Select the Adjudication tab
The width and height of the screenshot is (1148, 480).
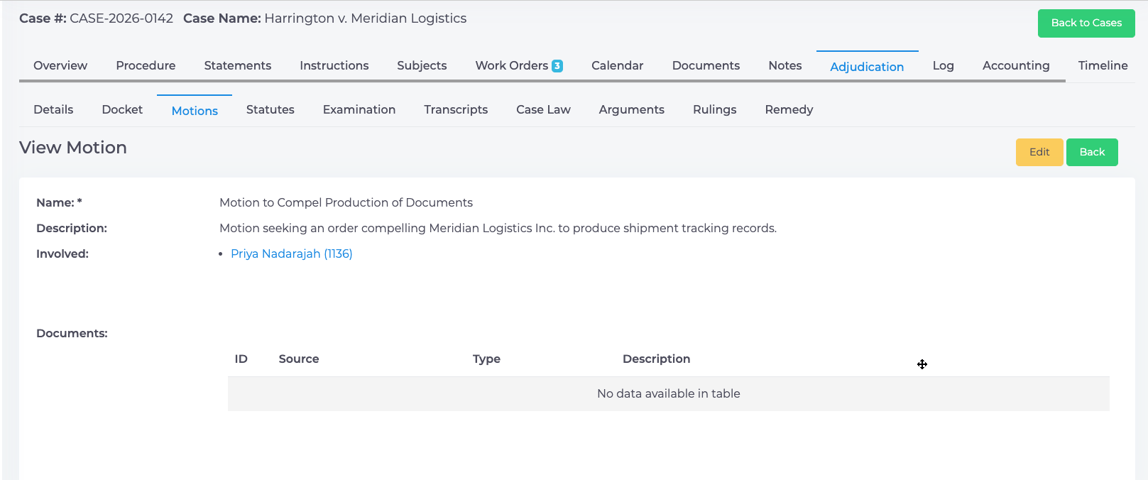tap(867, 66)
